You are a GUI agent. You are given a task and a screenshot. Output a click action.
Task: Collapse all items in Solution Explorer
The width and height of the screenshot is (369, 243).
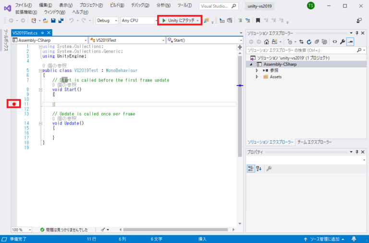point(317,42)
